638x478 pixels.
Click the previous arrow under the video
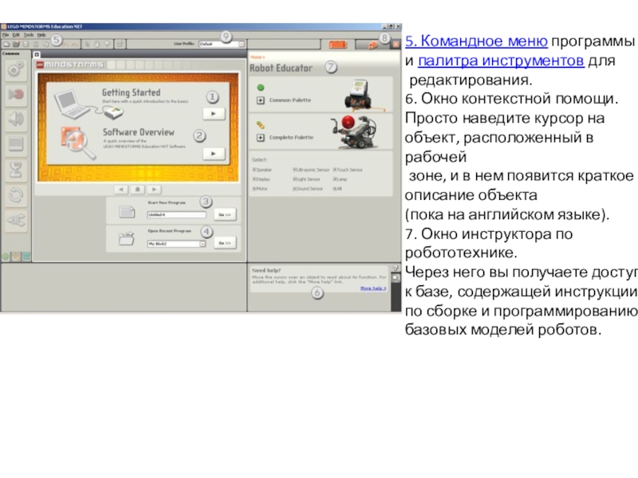coord(121,190)
